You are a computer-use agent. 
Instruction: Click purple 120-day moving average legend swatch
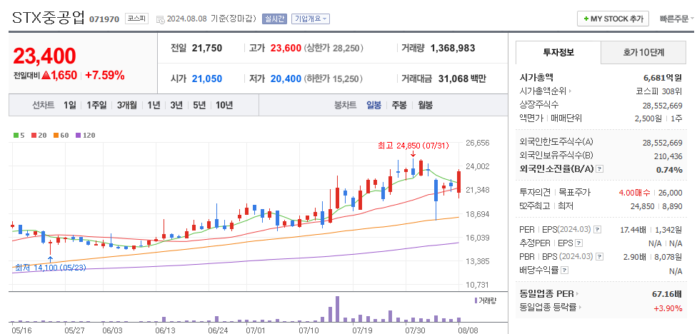[x=79, y=135]
